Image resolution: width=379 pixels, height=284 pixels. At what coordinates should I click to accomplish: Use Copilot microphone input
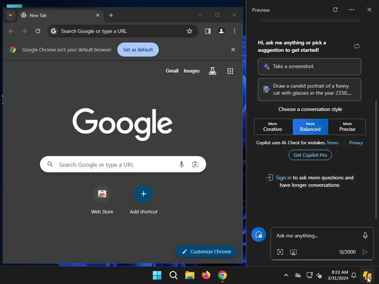point(365,236)
